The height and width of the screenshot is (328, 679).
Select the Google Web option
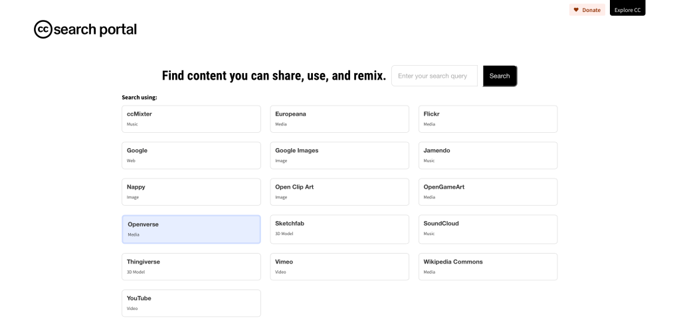click(191, 155)
